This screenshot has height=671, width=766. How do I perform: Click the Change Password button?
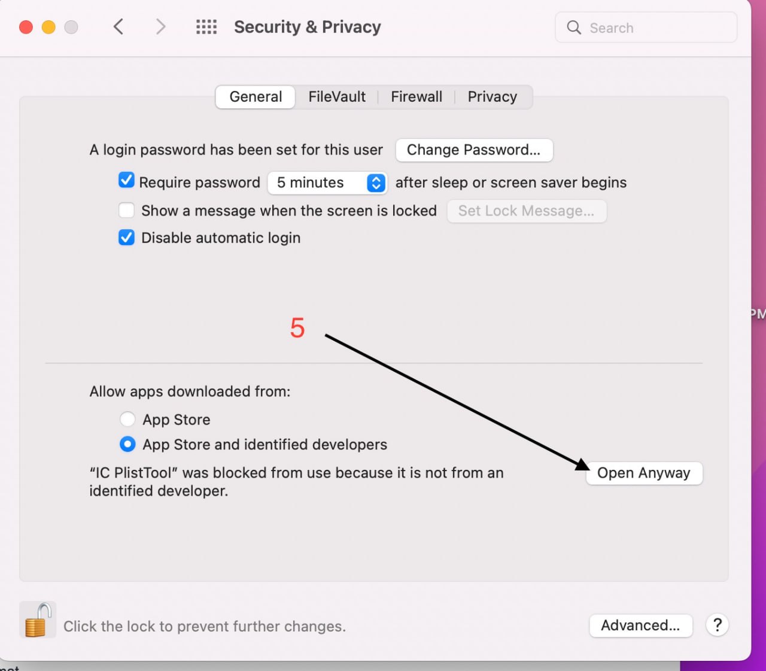point(474,150)
